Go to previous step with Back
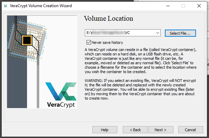This screenshot has height=138, width=209. click(x=135, y=130)
